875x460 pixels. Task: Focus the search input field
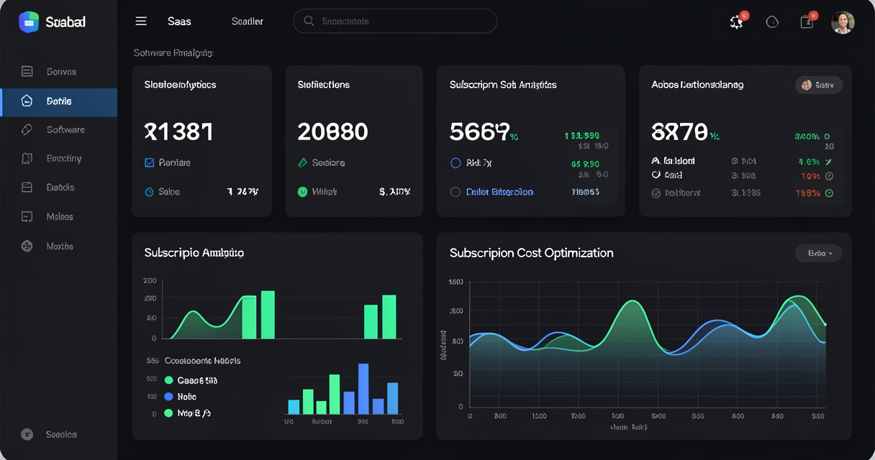coord(395,21)
